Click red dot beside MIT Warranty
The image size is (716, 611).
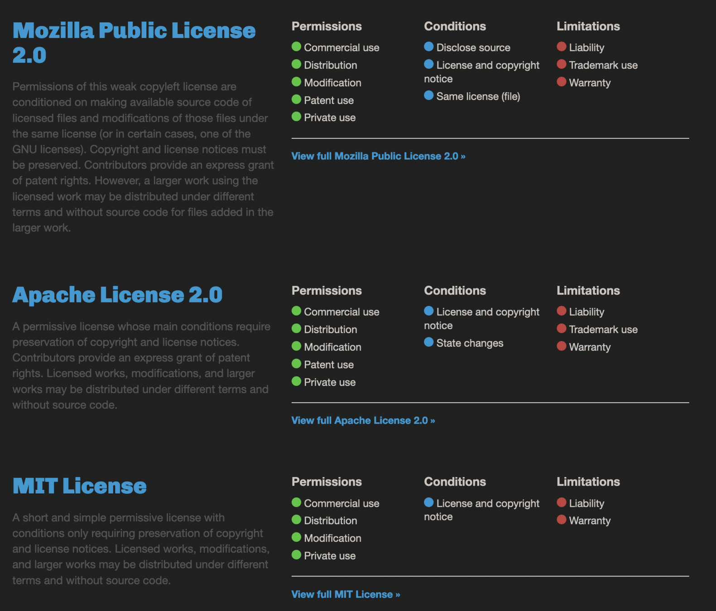(562, 520)
